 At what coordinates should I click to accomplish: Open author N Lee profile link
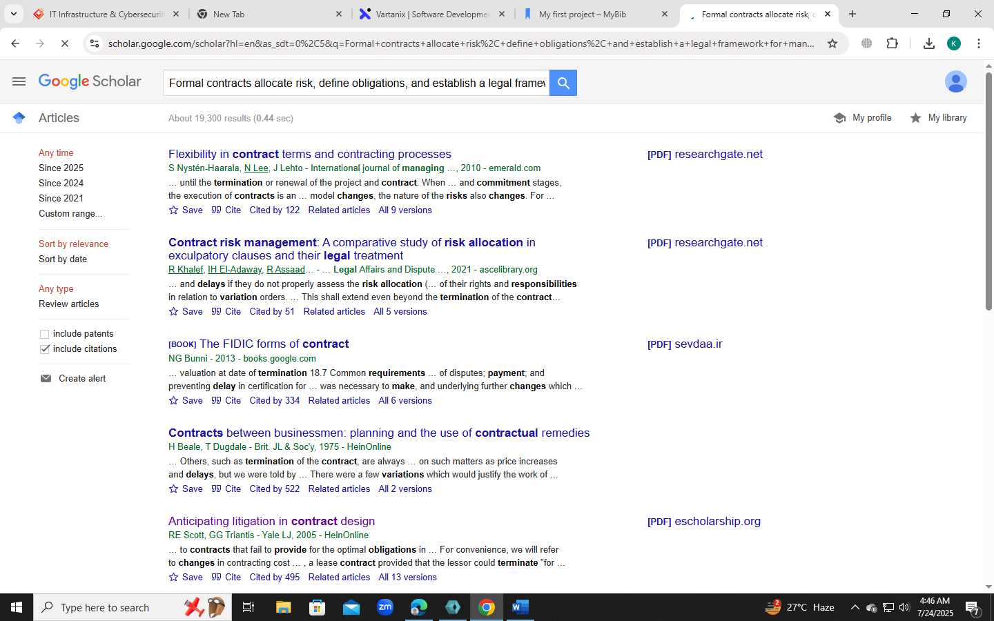click(256, 168)
